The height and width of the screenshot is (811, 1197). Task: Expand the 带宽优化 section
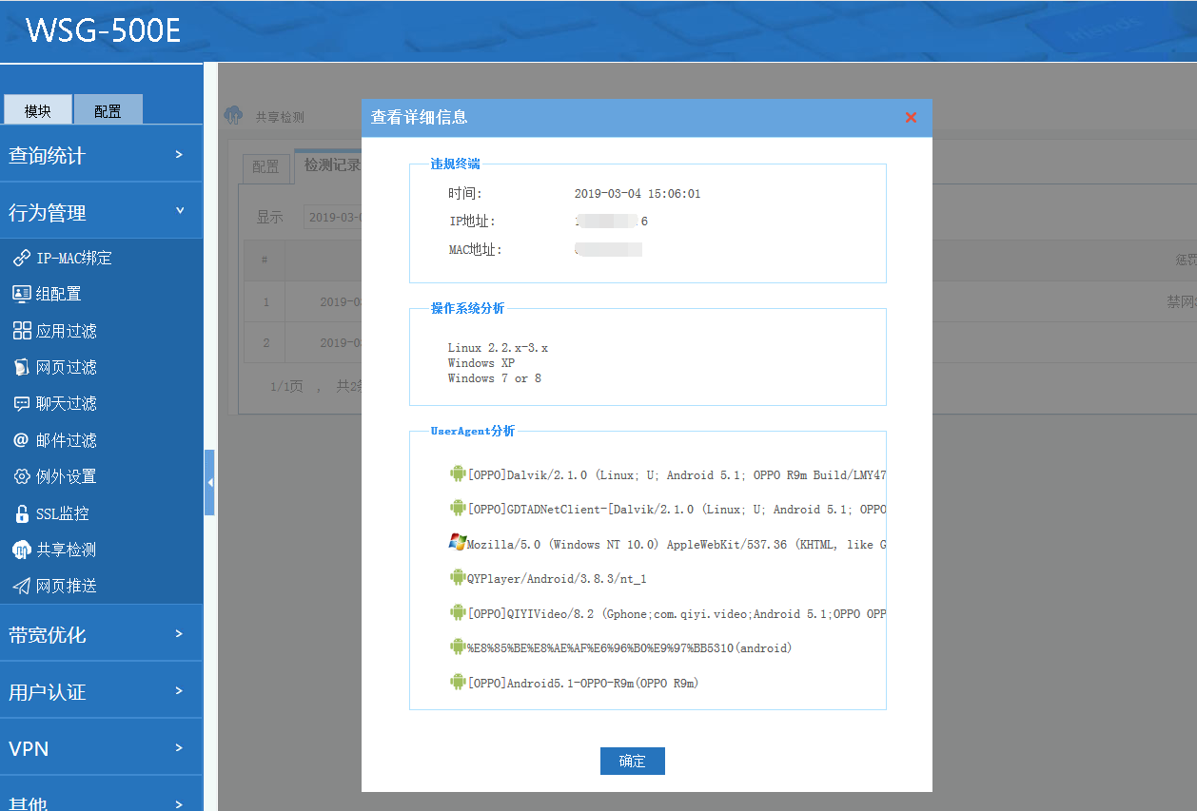101,634
